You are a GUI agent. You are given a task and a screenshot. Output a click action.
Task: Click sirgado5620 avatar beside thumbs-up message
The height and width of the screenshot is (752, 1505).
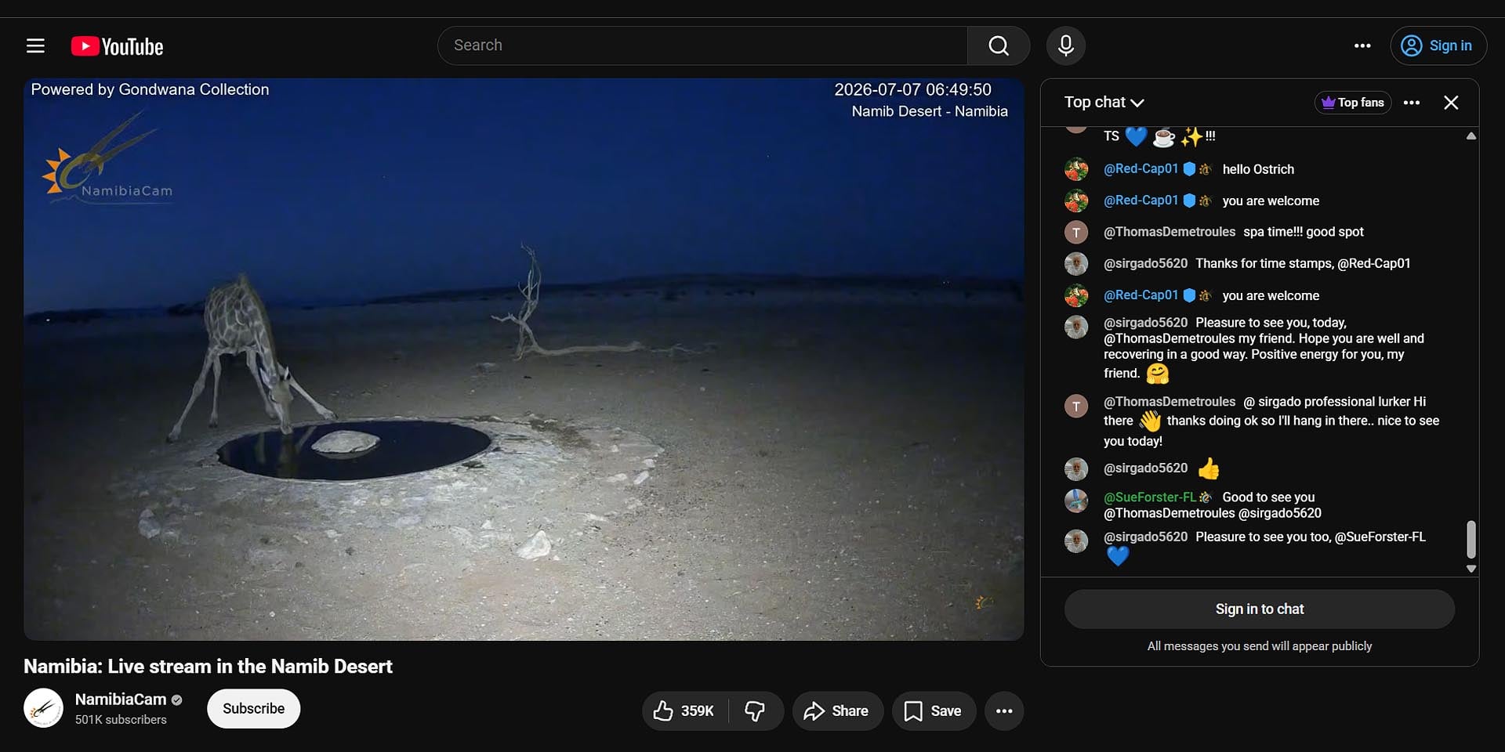(1076, 469)
